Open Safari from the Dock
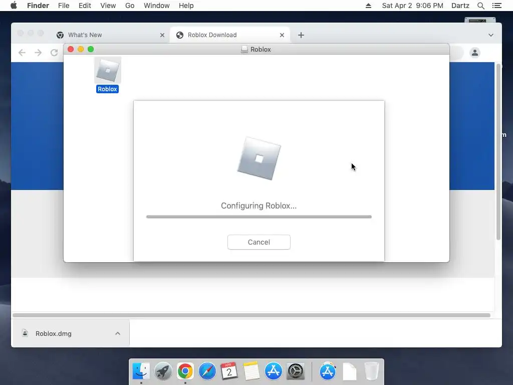 click(207, 371)
